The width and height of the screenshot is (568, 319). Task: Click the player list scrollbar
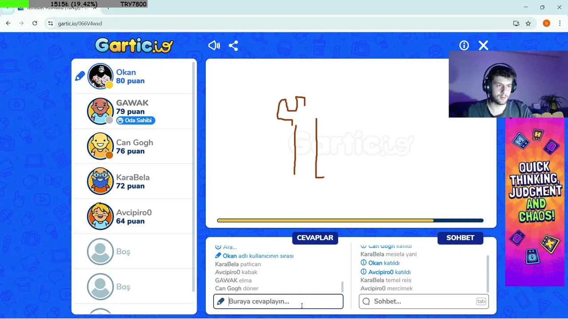point(193,177)
